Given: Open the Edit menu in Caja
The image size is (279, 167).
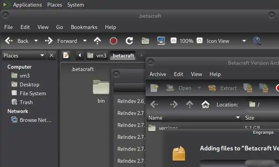Looking at the screenshot, I should [25, 27].
